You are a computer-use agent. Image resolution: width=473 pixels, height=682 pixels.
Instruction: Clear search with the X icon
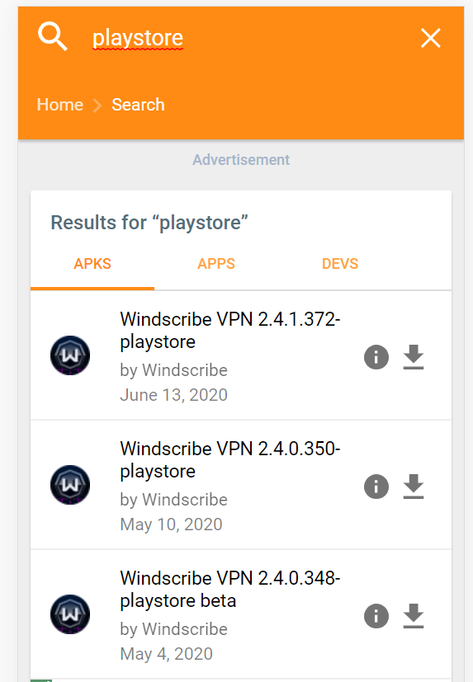pyautogui.click(x=430, y=38)
